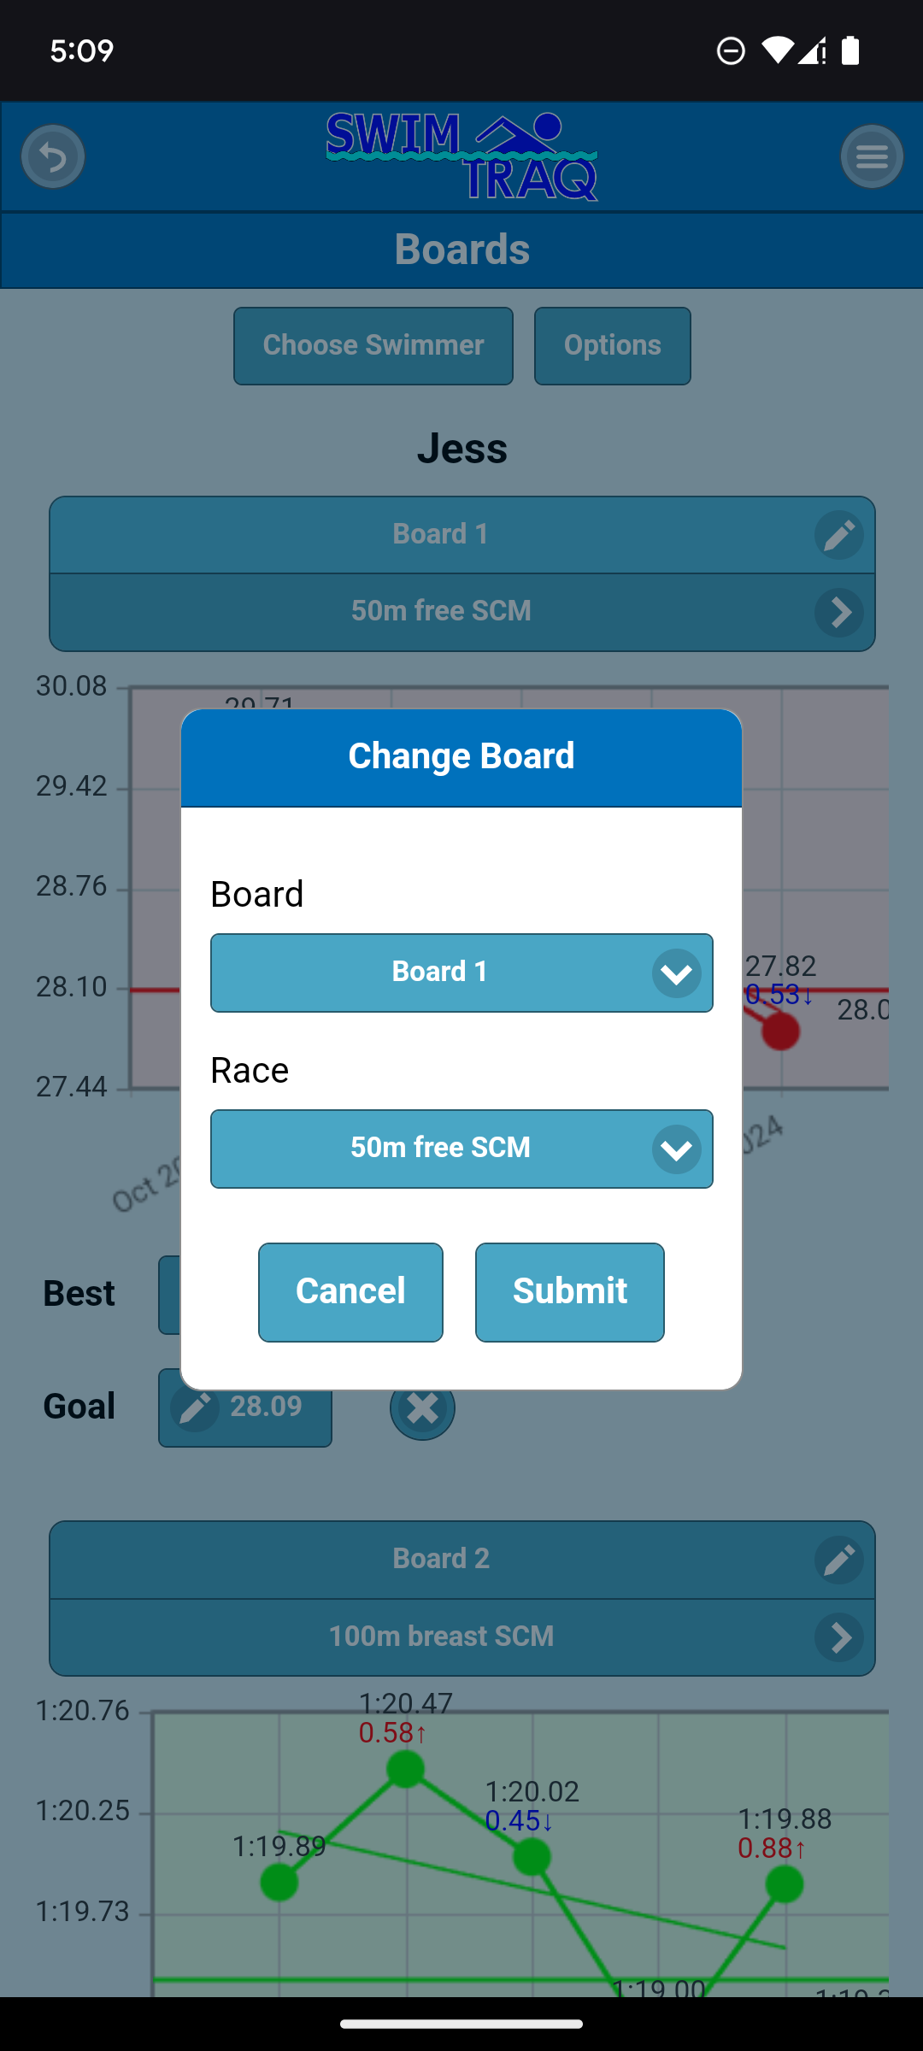Open the hamburger menu icon

872,156
